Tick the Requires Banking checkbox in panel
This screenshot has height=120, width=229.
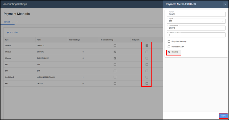pos(169,41)
